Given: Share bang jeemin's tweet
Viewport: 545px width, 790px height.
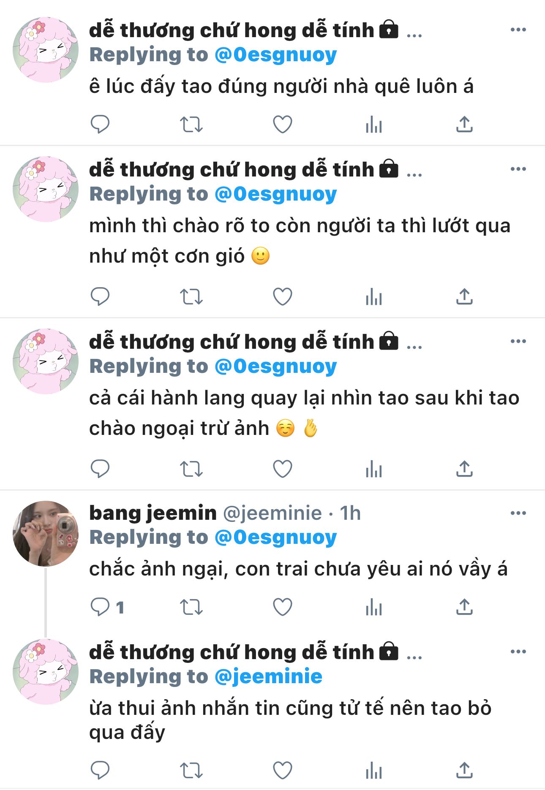Looking at the screenshot, I should [464, 607].
